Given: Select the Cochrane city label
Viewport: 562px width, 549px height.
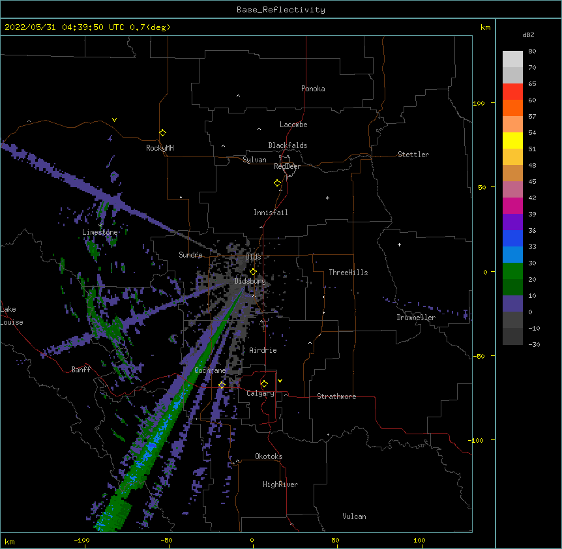Looking at the screenshot, I should click(210, 370).
